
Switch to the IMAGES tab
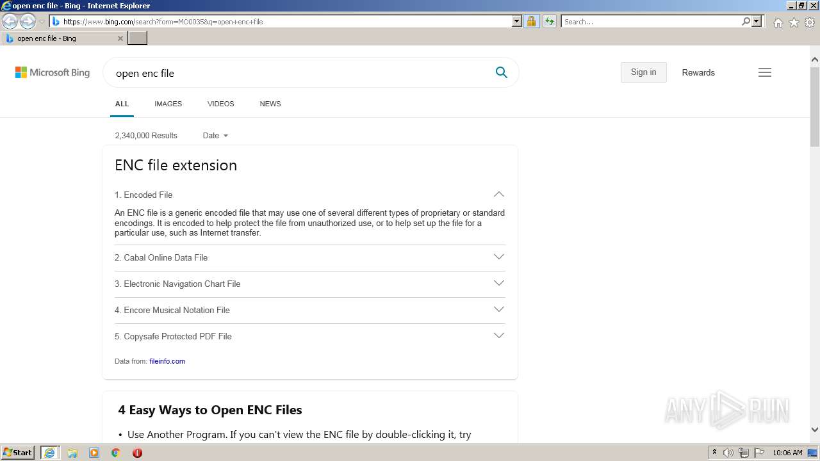coord(168,104)
